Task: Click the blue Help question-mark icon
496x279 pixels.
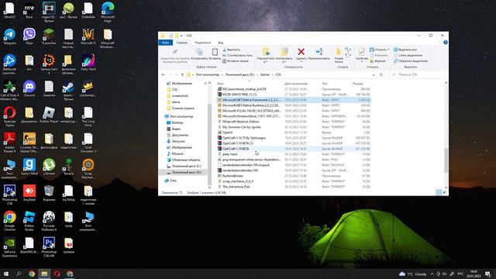Action: pyautogui.click(x=446, y=43)
